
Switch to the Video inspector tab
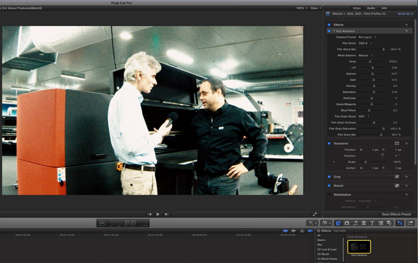[x=357, y=8]
